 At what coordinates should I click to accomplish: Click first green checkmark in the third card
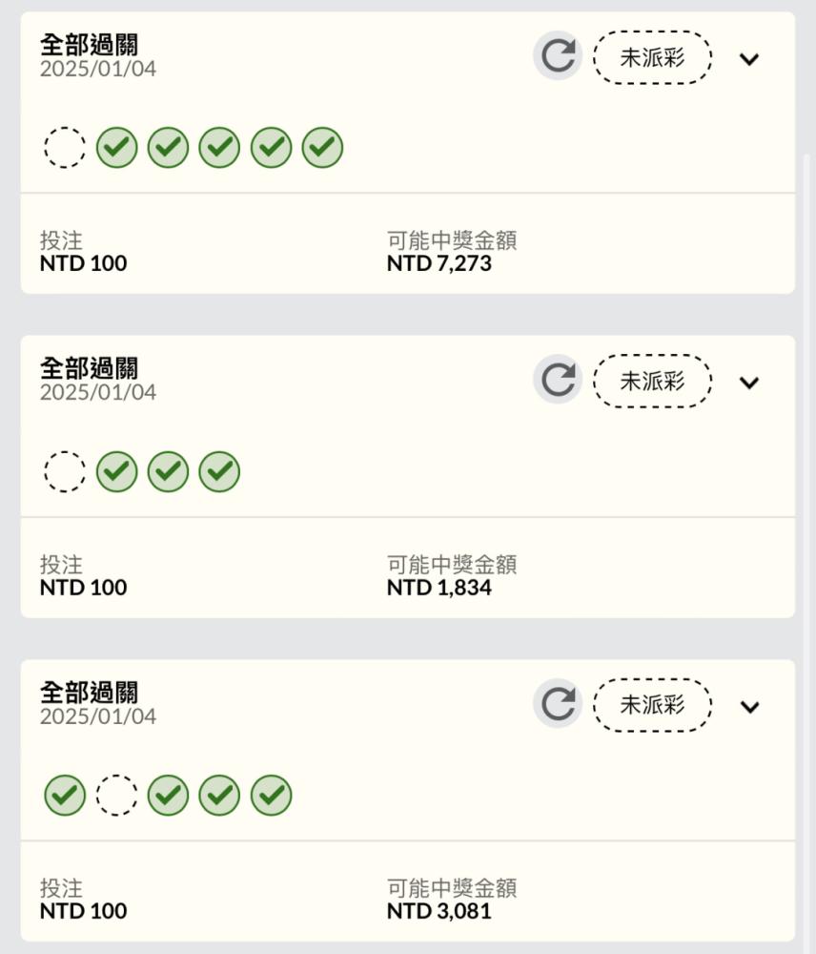[65, 796]
